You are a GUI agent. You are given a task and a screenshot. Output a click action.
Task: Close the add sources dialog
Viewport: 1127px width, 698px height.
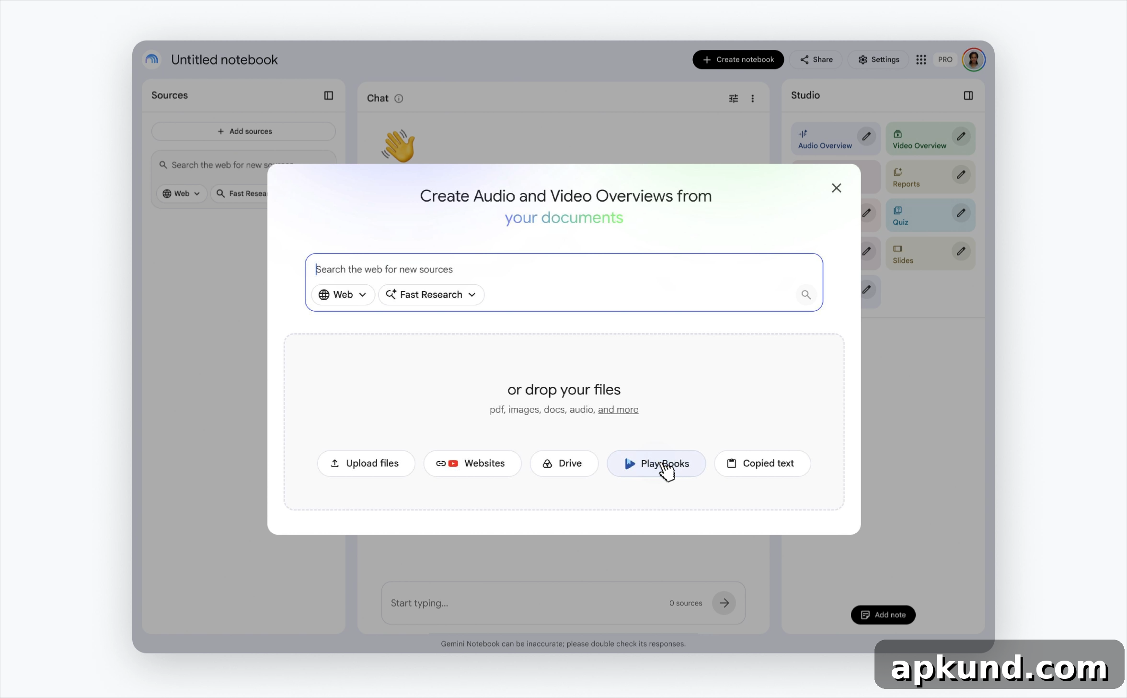coord(836,188)
